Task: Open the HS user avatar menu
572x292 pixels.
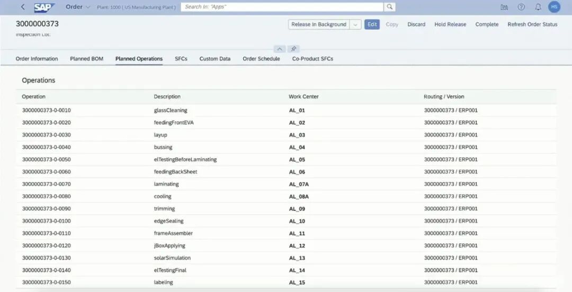Action: pos(554,7)
